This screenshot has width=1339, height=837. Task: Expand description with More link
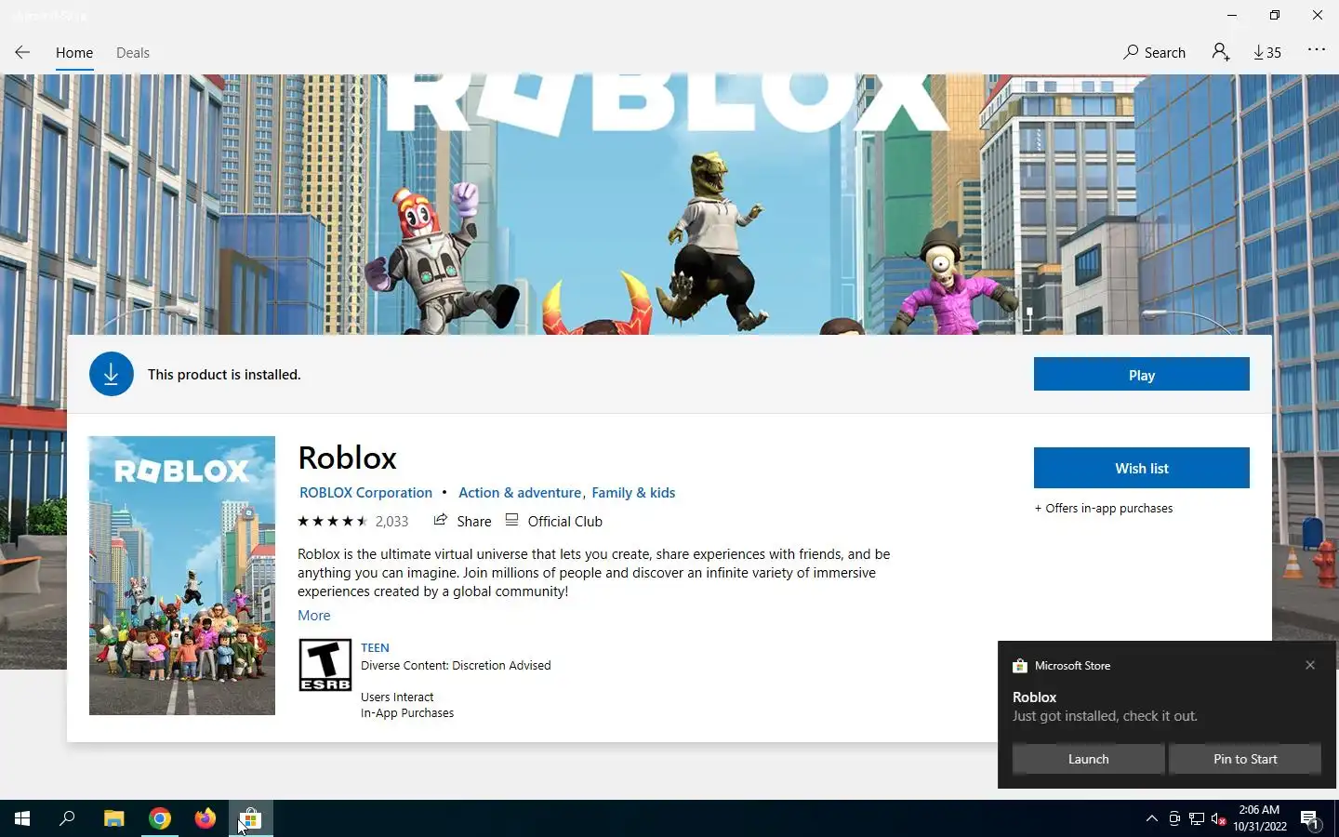pos(314,616)
